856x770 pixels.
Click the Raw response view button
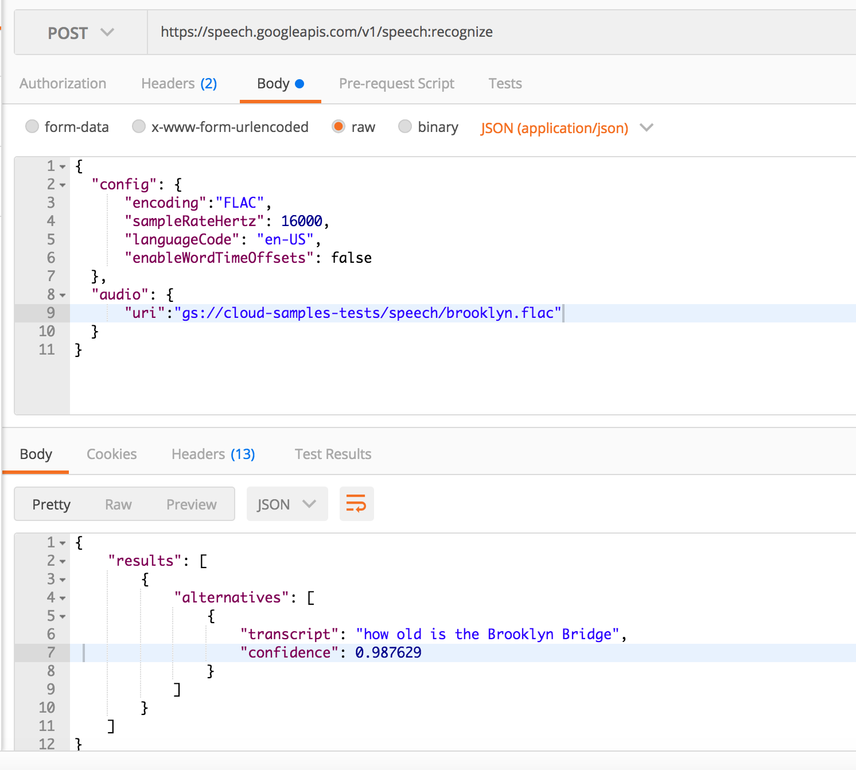click(x=118, y=504)
